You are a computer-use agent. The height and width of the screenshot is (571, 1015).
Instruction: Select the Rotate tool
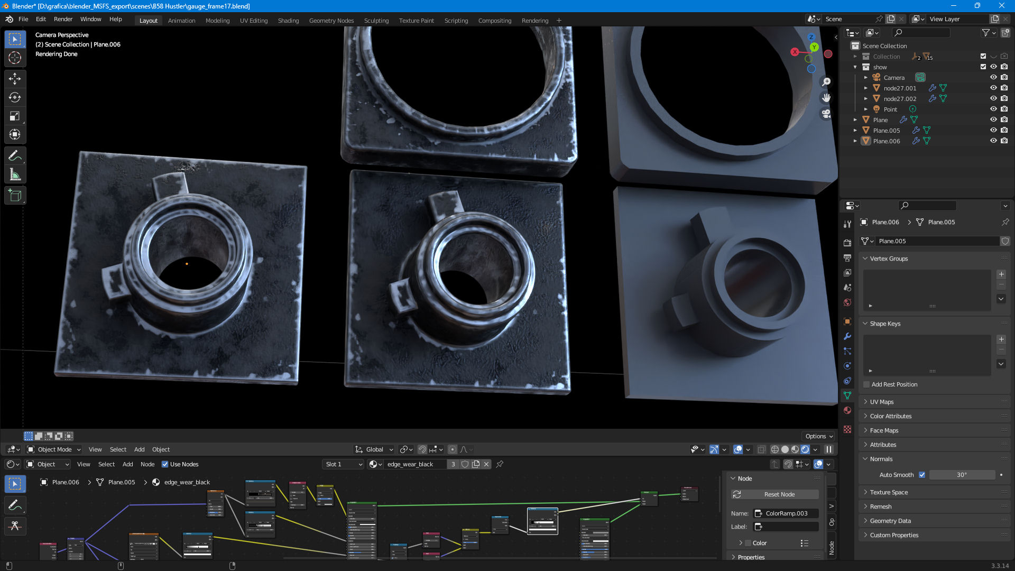(15, 97)
